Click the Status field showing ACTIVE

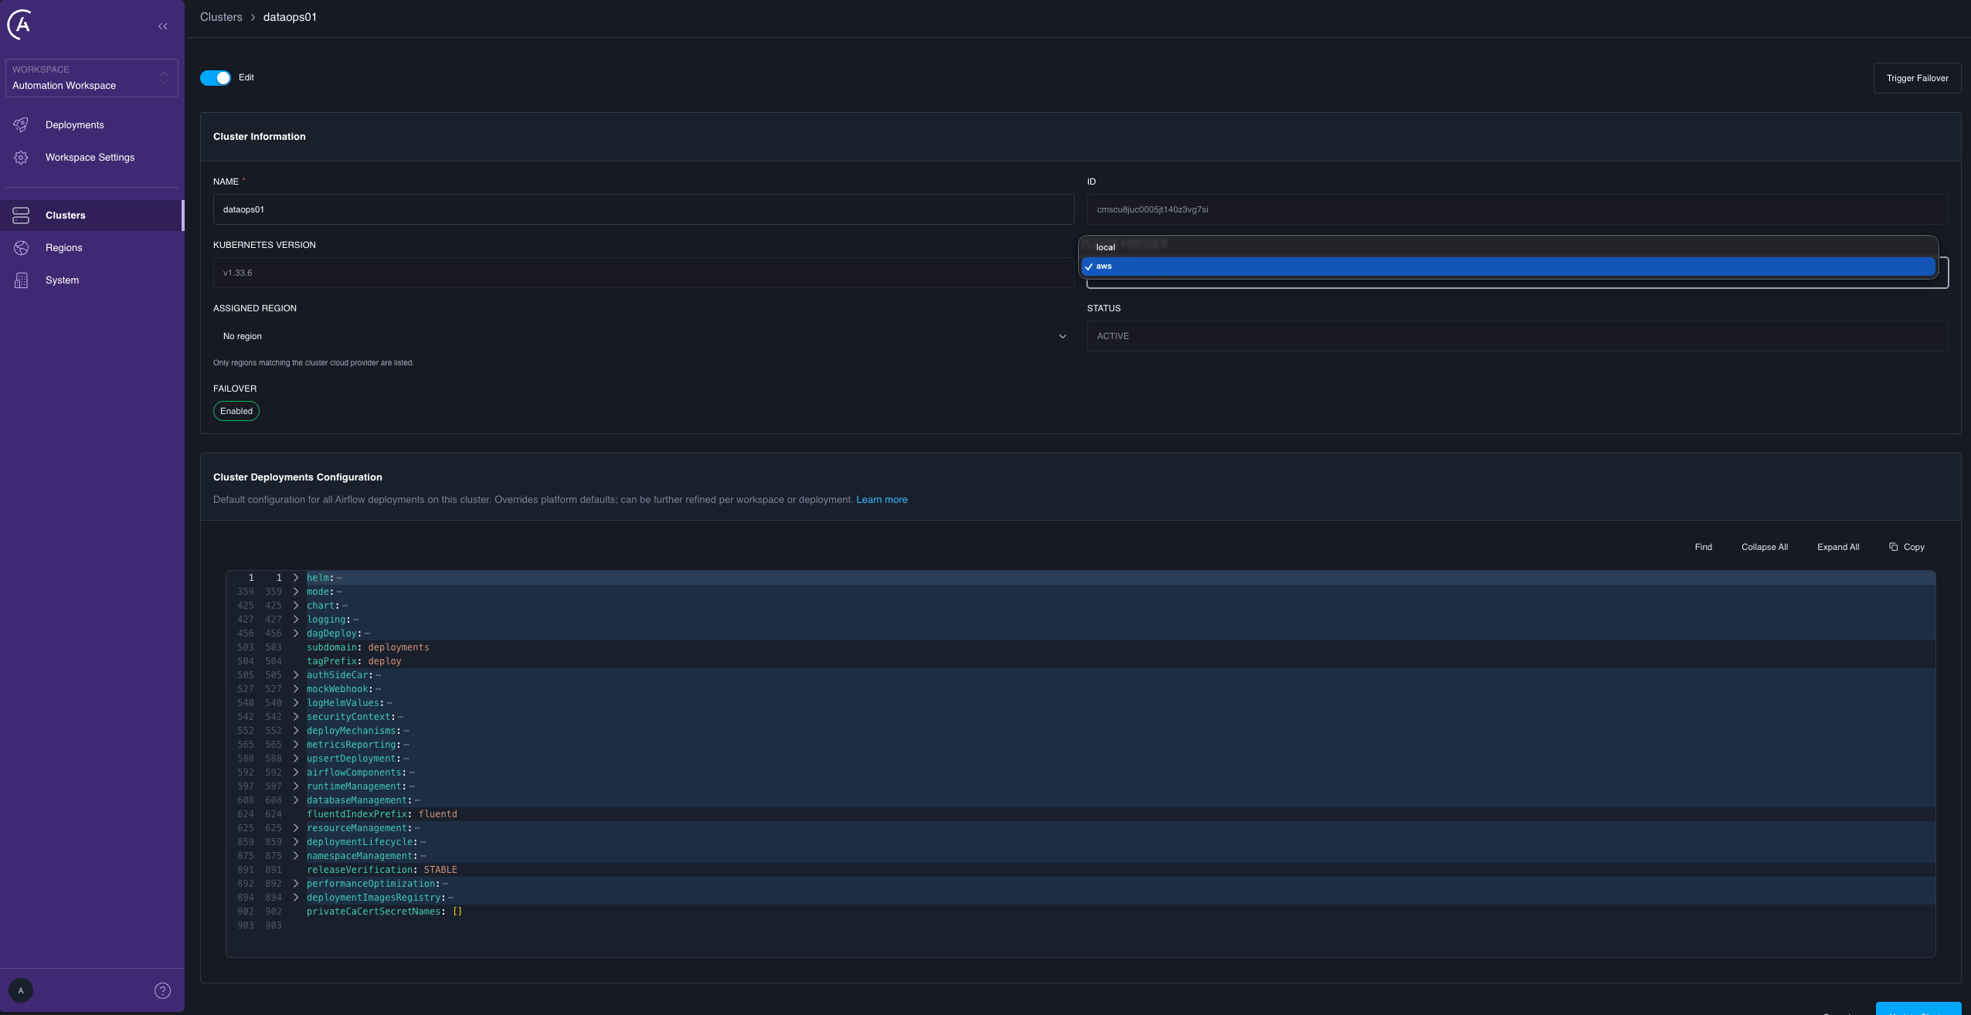click(x=1517, y=336)
